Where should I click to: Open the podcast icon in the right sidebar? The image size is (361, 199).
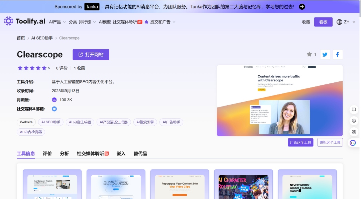pyautogui.click(x=354, y=121)
